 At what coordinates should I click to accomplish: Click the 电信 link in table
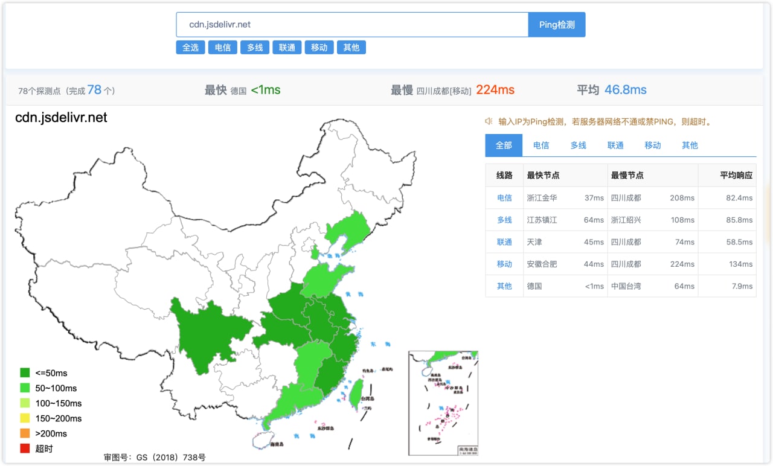pos(504,198)
